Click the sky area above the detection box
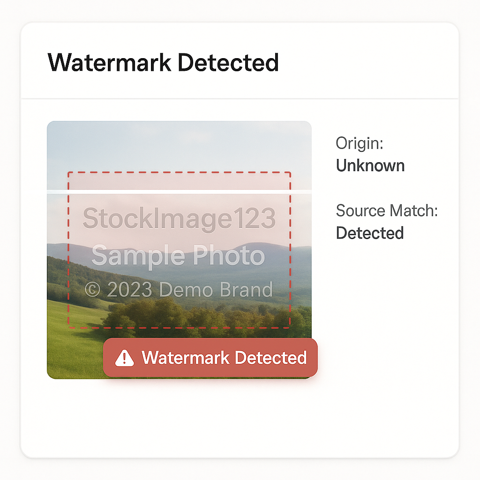480x480 pixels. pyautogui.click(x=179, y=146)
